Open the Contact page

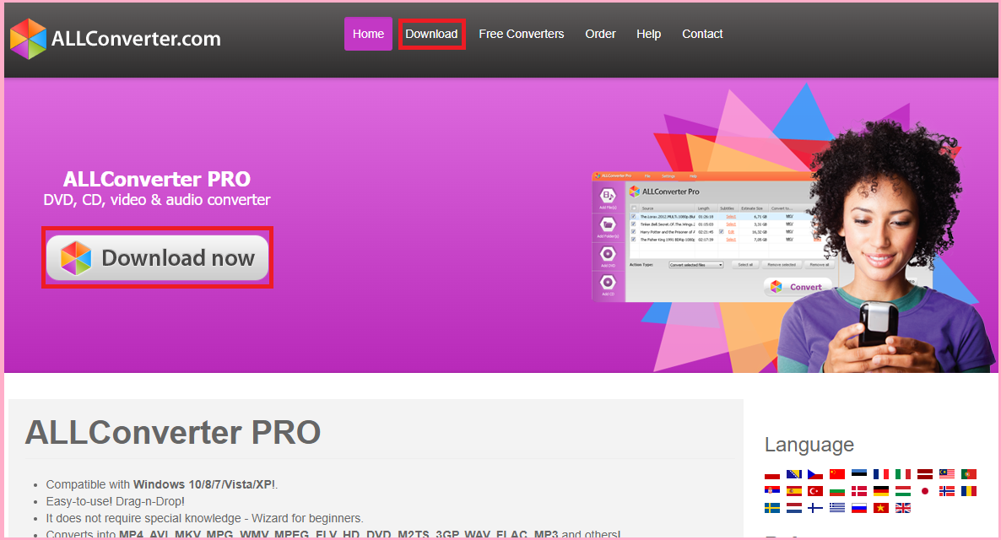coord(702,34)
